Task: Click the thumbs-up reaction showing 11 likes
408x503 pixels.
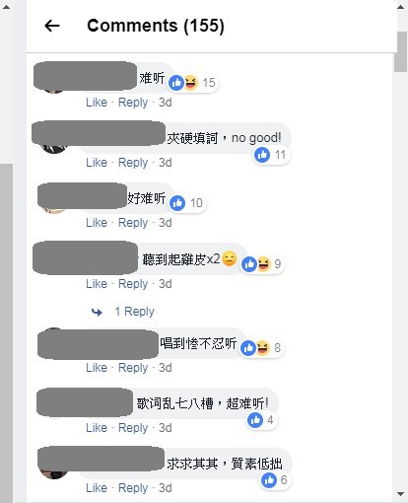Action: pos(271,155)
